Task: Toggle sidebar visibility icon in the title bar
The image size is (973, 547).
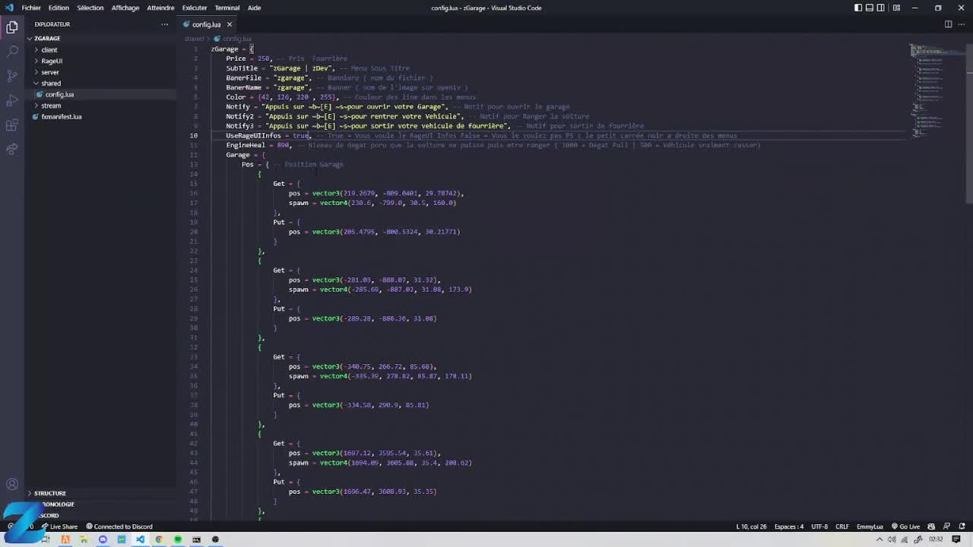Action: coord(859,8)
